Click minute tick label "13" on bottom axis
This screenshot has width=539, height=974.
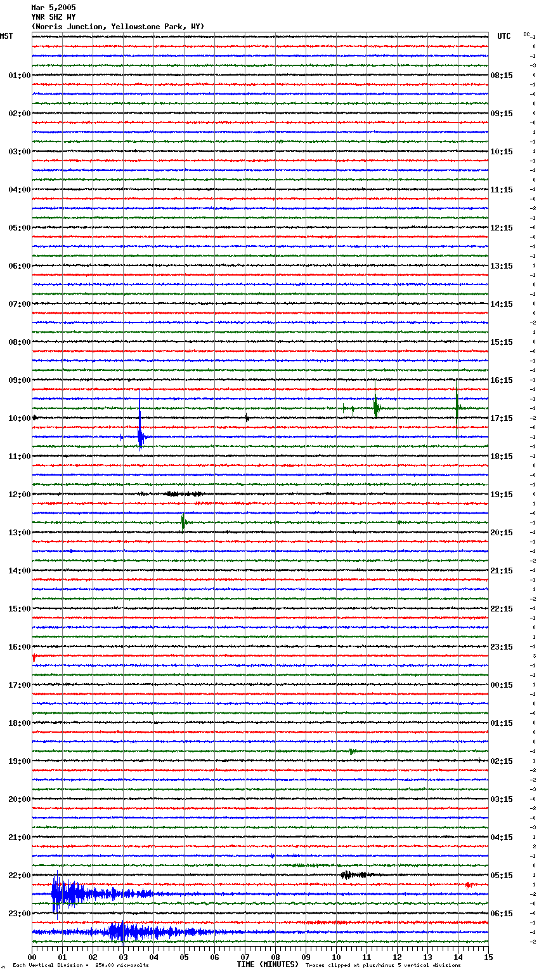tap(427, 957)
